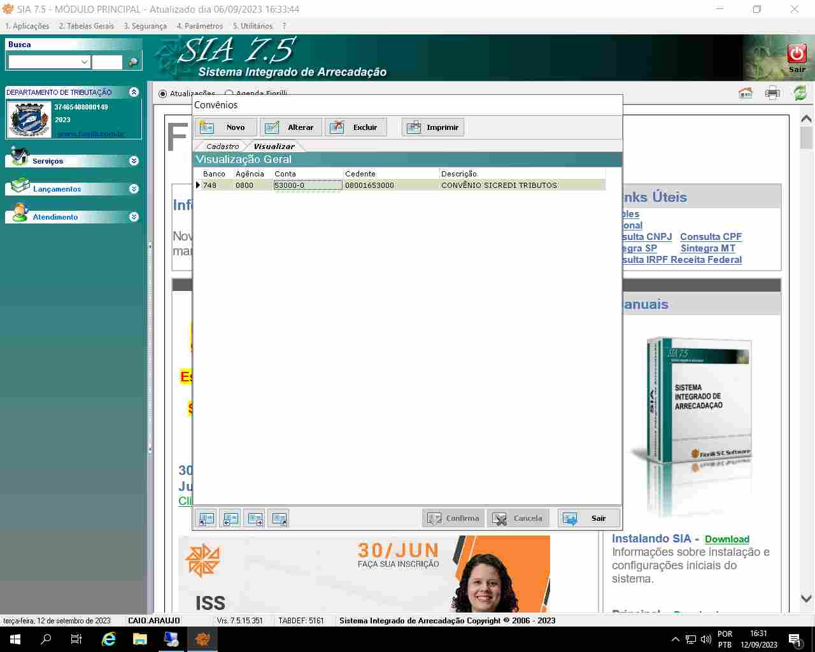Click the Busca search magnifier icon
This screenshot has height=652, width=815.
(x=133, y=62)
